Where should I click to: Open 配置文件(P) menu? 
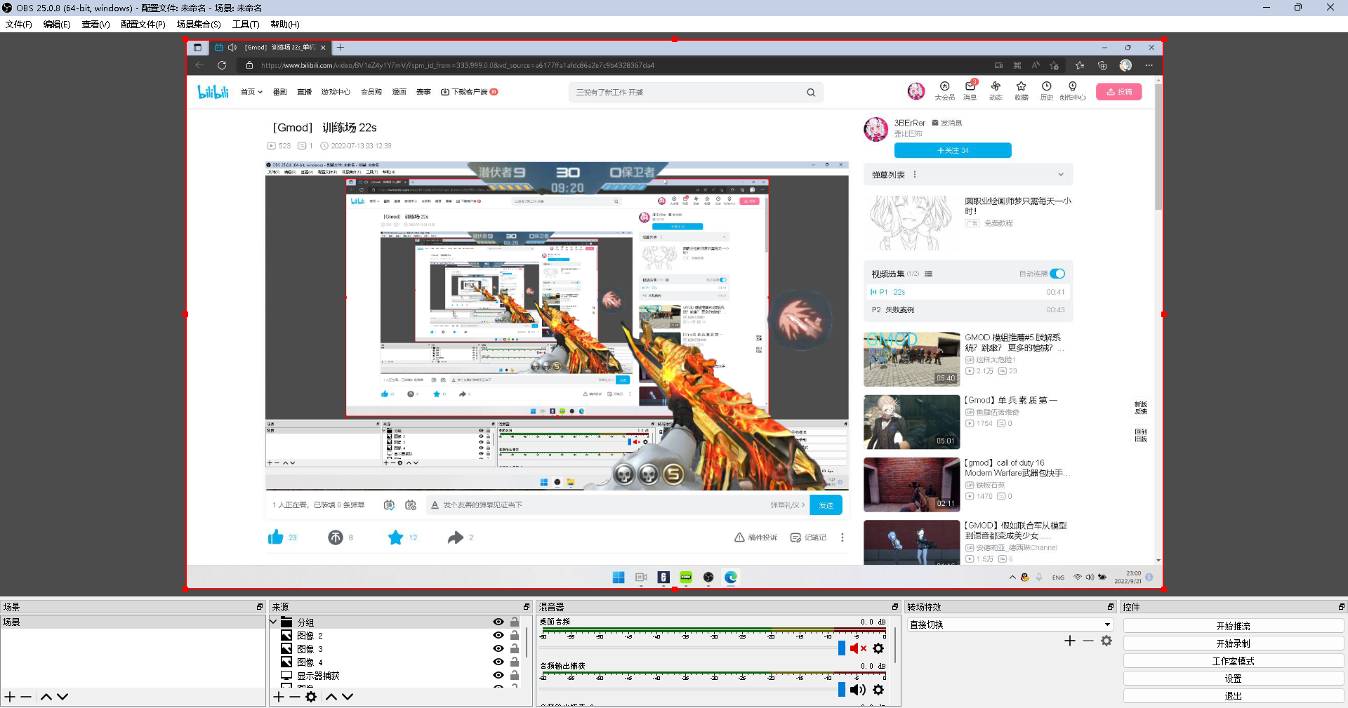(x=143, y=25)
